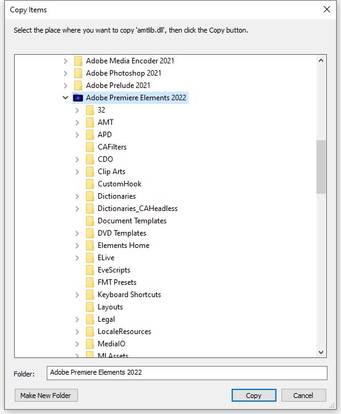Expand the Legal folder chevron
The image size is (341, 414).
77,320
